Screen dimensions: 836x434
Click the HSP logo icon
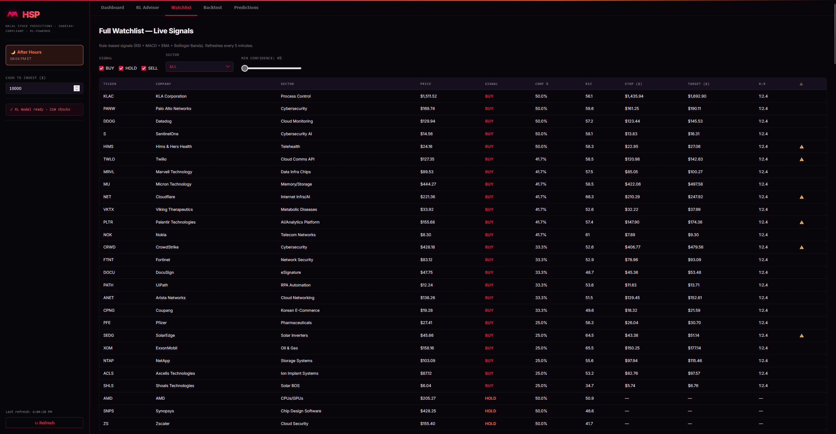point(13,14)
